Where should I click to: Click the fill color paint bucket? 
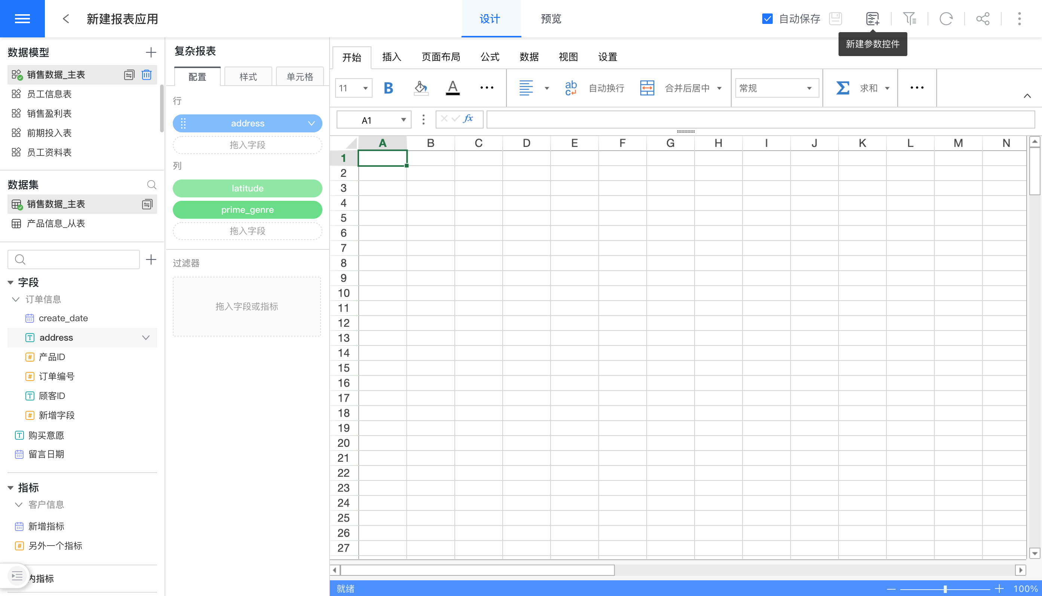click(421, 88)
